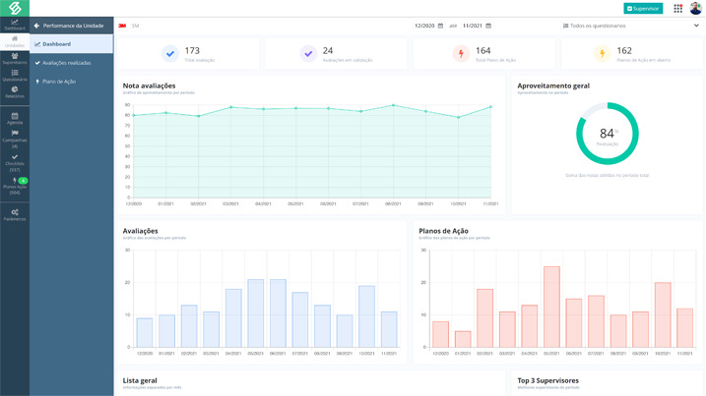Click the start date field 12/2020
Viewport: 706px width, 396px height.
(x=424, y=26)
